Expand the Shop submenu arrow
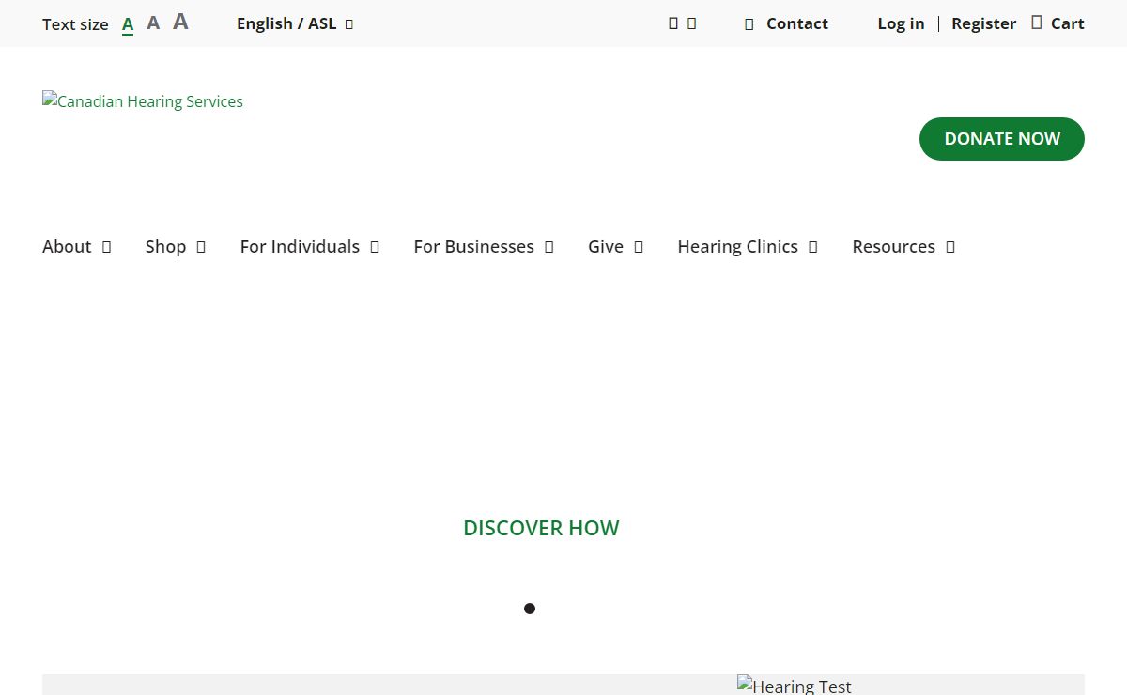 [201, 247]
